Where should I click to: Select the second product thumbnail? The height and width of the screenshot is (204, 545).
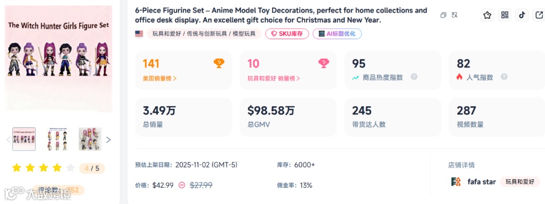tap(57, 139)
